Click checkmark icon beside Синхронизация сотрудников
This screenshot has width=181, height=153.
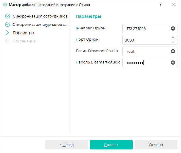pos(7,16)
